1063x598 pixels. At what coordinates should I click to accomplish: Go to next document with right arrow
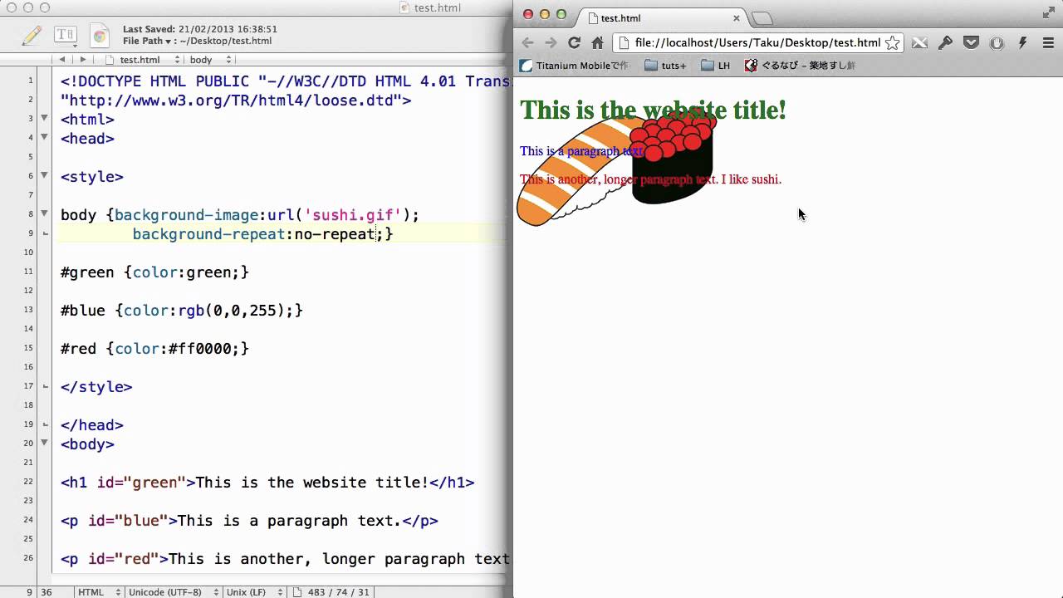82,60
